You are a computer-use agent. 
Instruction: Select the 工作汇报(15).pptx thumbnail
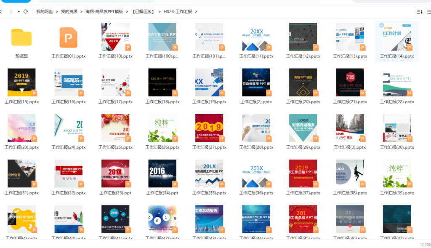pyautogui.click(x=21, y=83)
